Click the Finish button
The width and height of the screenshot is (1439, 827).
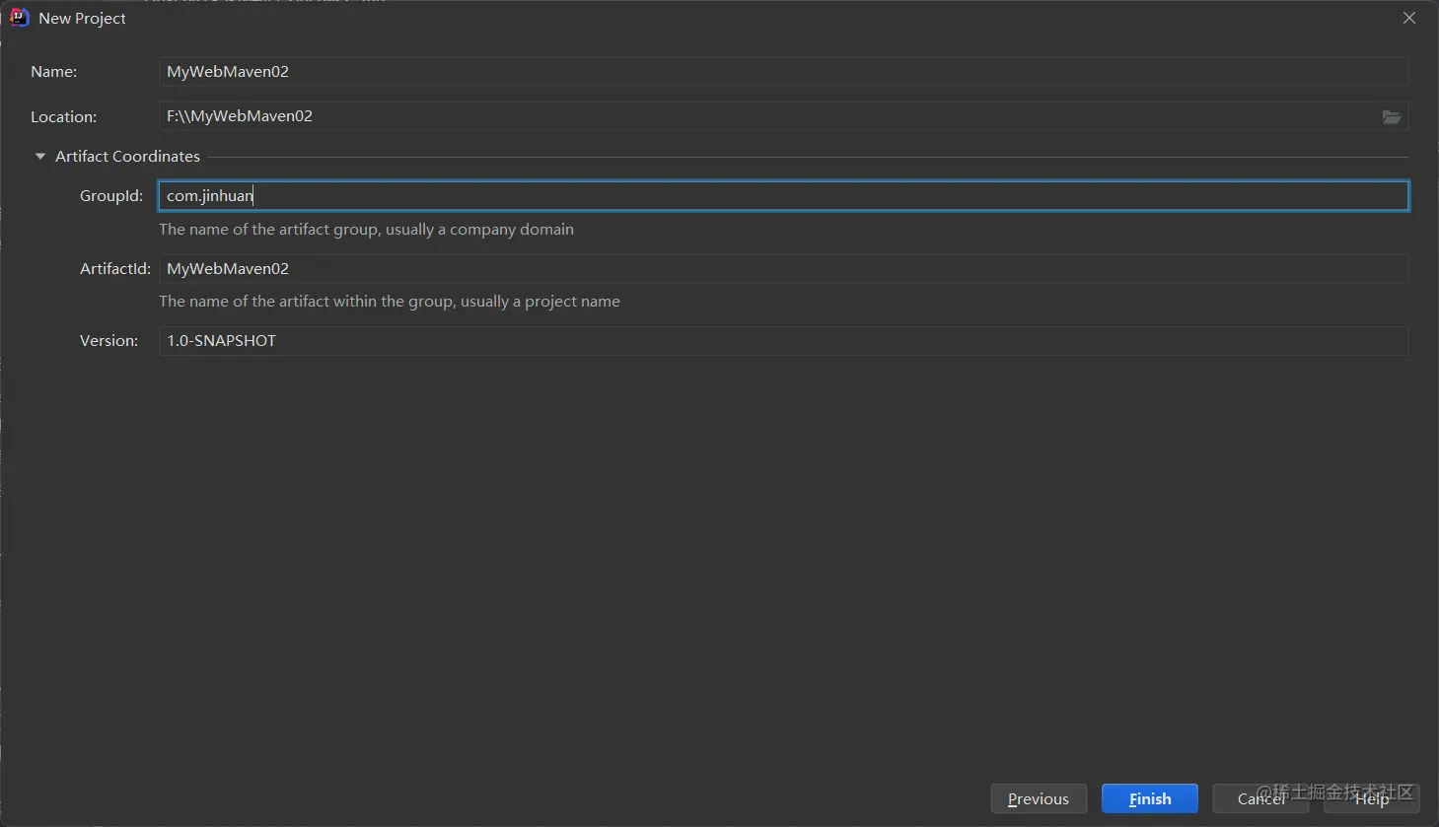point(1150,798)
